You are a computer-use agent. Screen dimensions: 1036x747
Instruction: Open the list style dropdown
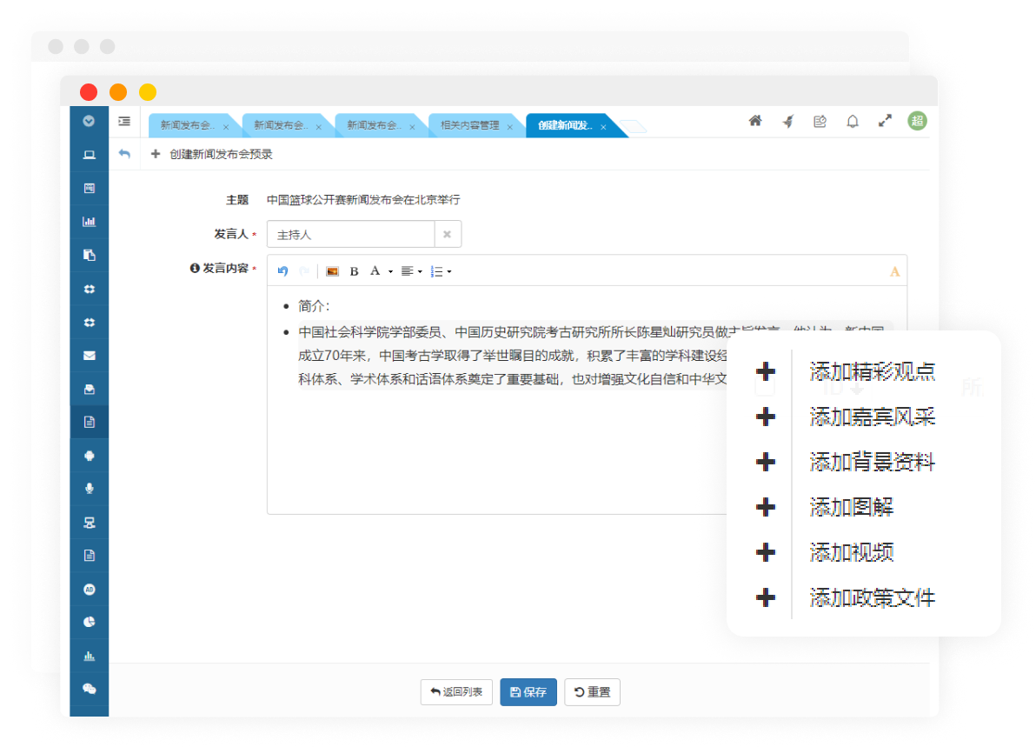(441, 271)
